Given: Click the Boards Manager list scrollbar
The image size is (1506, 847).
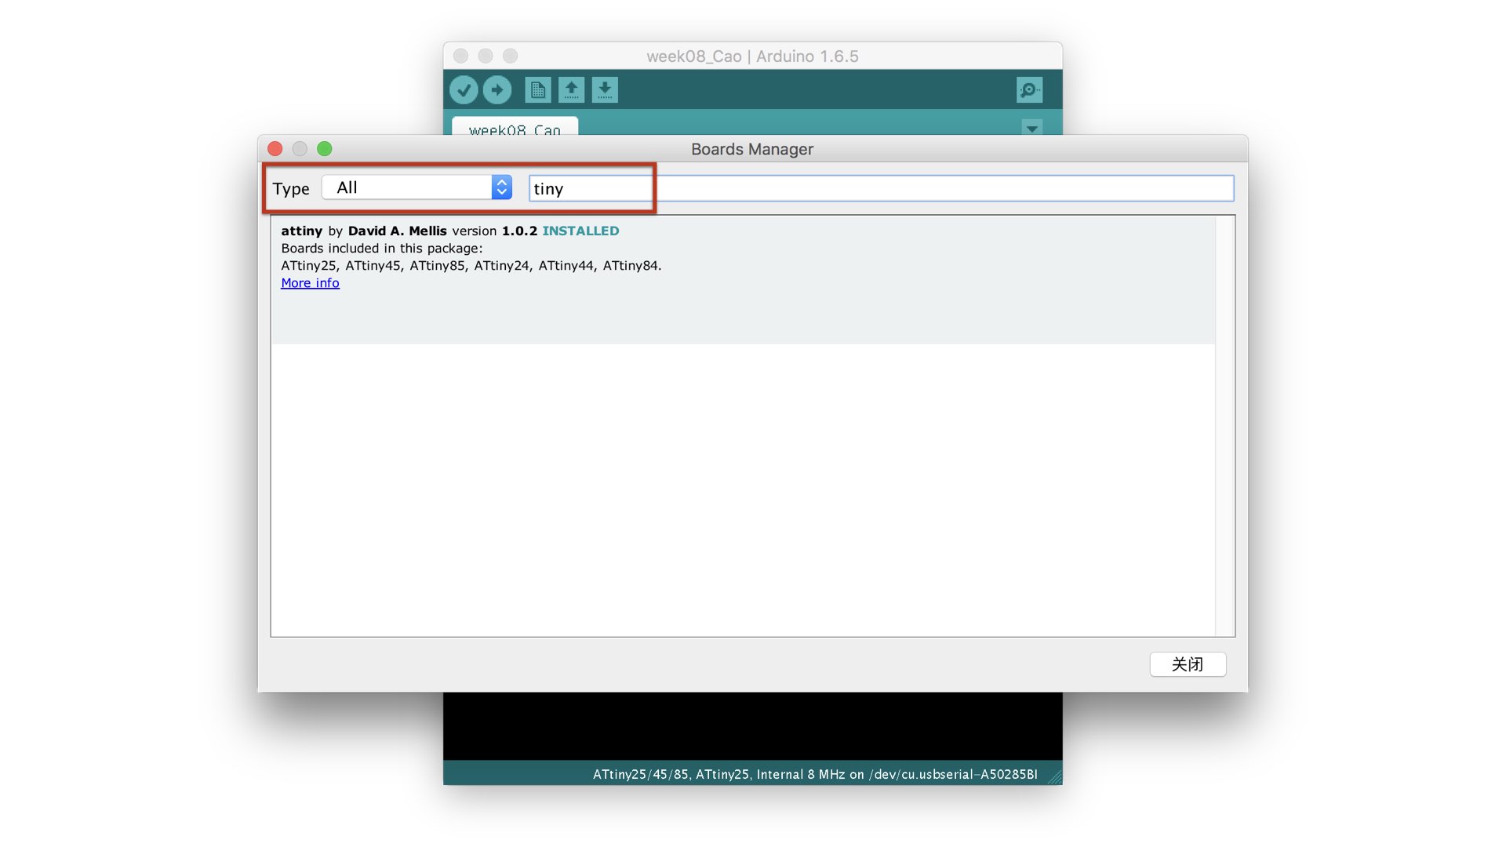Looking at the screenshot, I should point(1224,426).
